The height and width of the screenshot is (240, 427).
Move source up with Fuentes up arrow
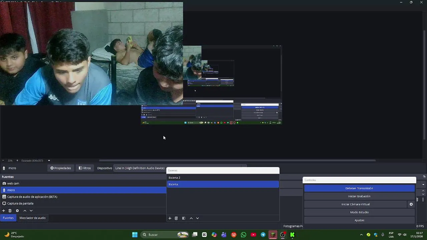click(x=25, y=211)
